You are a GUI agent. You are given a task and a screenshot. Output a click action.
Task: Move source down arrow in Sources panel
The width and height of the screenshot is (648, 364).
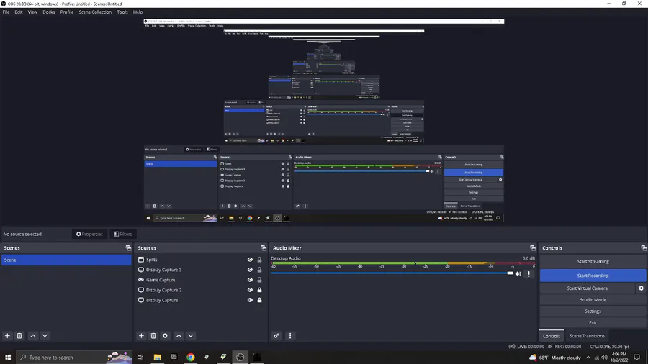point(191,335)
